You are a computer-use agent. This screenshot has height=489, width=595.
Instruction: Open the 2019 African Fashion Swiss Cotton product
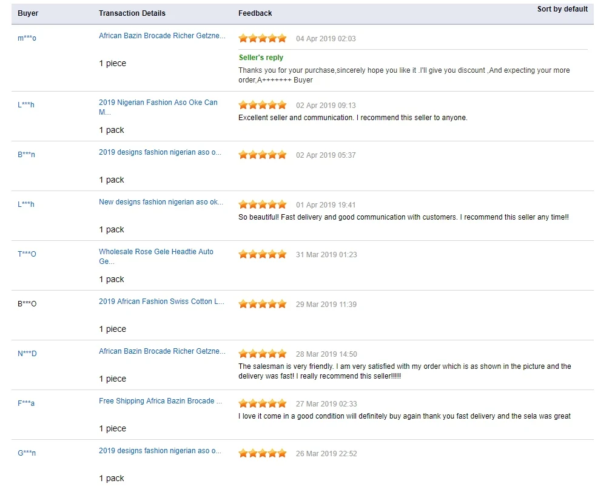161,302
